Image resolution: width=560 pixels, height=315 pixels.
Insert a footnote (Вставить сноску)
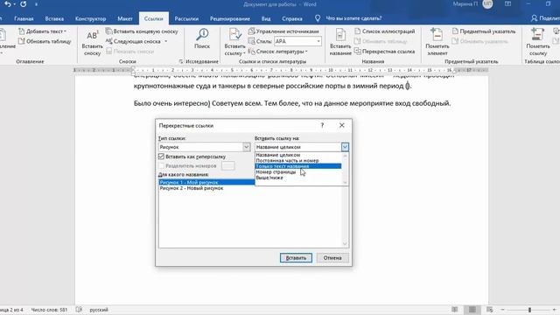pos(92,43)
